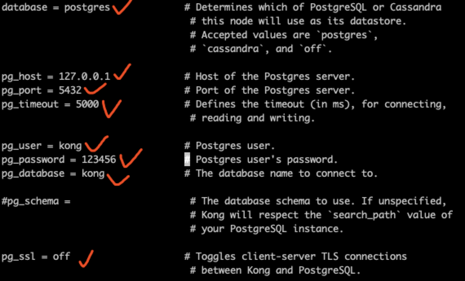Click the pg_ssl off value
The height and width of the screenshot is (281, 465).
tap(61, 256)
